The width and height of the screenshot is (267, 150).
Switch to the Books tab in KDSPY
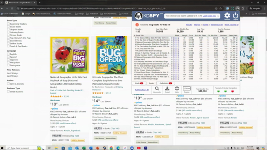[151, 83]
